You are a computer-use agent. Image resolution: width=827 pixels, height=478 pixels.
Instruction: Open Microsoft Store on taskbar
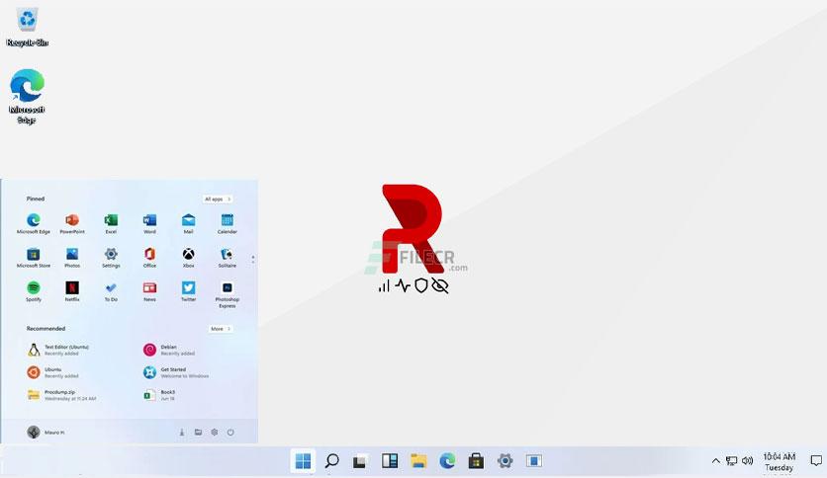pyautogui.click(x=476, y=461)
